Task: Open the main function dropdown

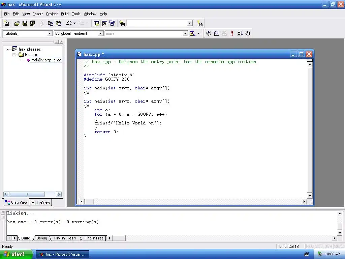Action: pyautogui.click(x=185, y=33)
